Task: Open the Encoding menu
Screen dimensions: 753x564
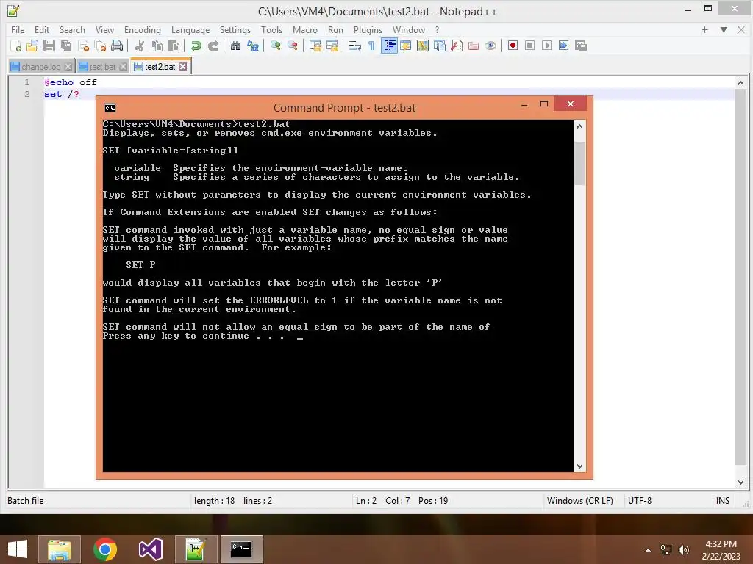Action: coord(143,29)
